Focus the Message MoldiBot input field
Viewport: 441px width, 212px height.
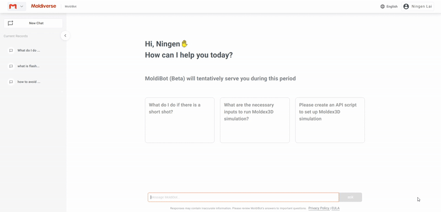coord(243,197)
